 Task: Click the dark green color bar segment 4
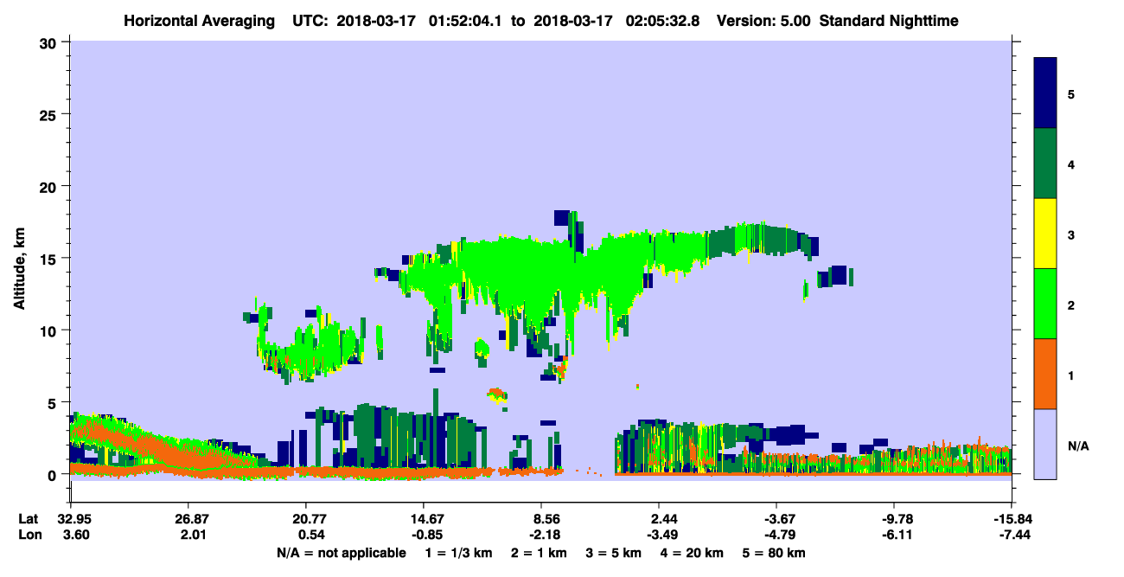pyautogui.click(x=1045, y=163)
